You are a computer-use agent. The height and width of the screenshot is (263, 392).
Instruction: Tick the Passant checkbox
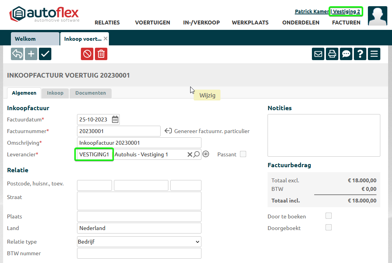[x=243, y=154]
